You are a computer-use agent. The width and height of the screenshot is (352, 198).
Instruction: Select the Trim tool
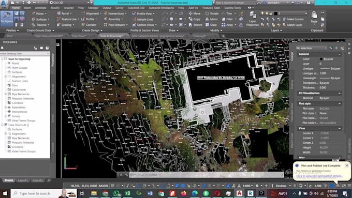[227, 13]
